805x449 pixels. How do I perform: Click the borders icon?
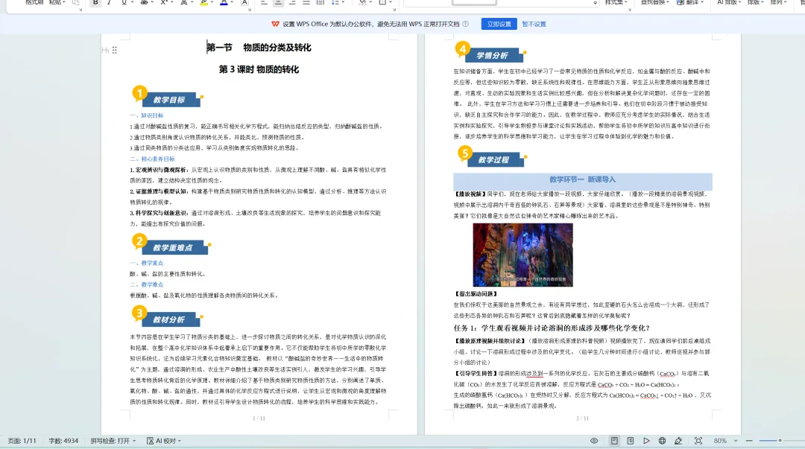[384, 2]
